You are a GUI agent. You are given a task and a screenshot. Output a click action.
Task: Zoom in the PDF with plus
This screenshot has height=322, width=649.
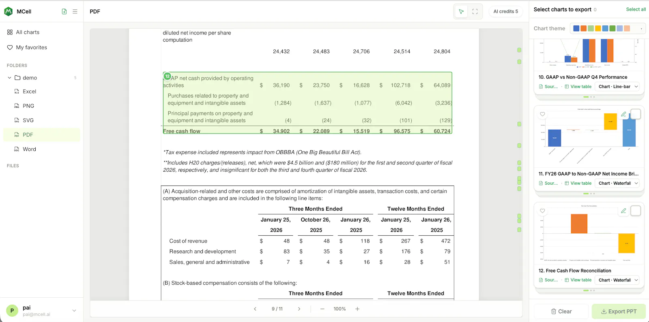357,309
